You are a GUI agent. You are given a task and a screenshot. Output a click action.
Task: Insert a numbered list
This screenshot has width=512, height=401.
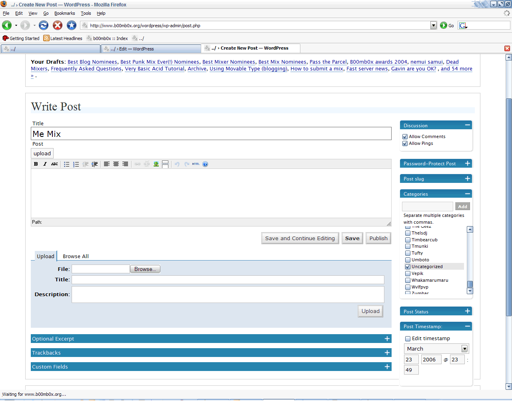(x=76, y=164)
